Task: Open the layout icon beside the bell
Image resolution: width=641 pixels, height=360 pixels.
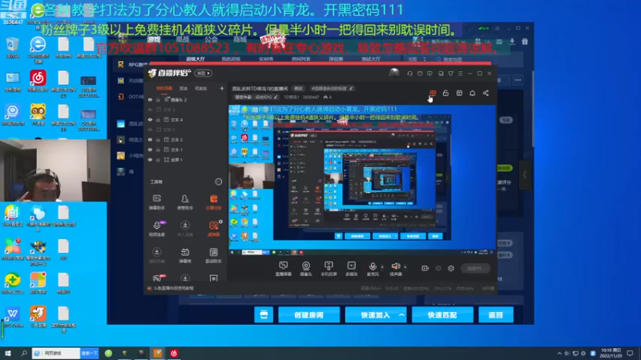Action: [x=459, y=94]
